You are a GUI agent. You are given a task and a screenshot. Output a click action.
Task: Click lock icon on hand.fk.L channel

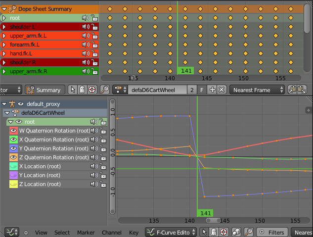pyautogui.click(x=94, y=53)
